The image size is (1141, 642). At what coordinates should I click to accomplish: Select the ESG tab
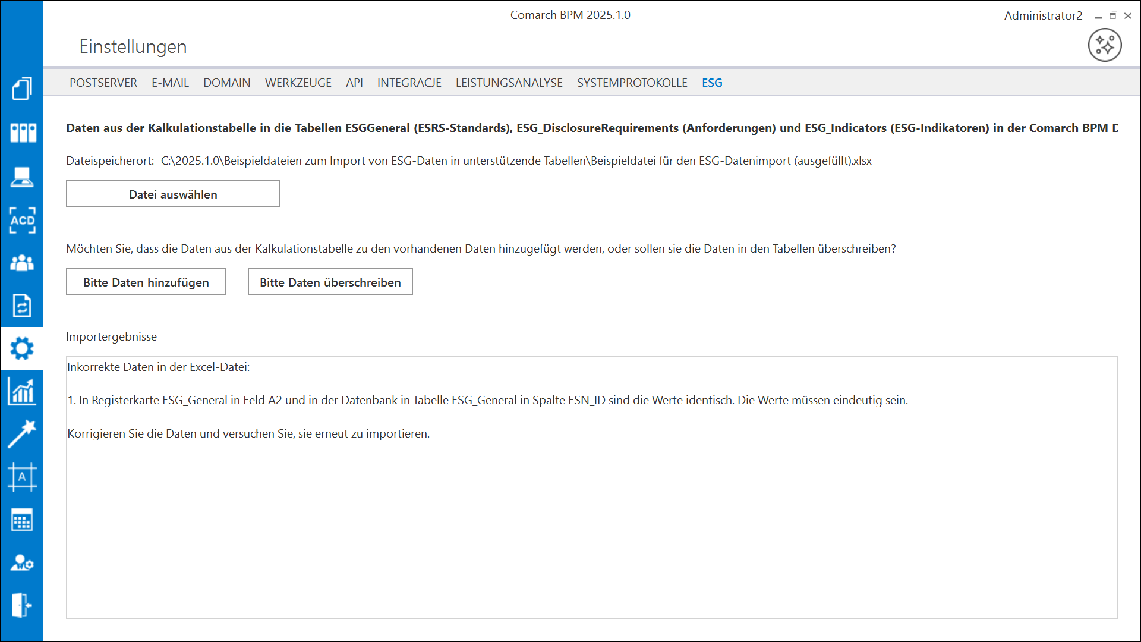(x=712, y=83)
